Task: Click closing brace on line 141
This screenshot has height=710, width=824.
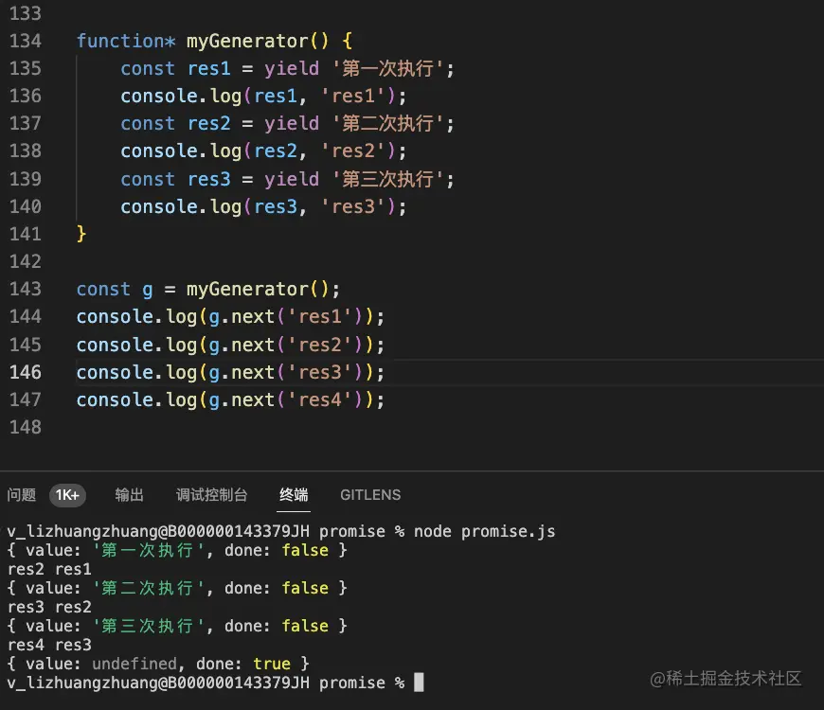Action: coord(81,234)
